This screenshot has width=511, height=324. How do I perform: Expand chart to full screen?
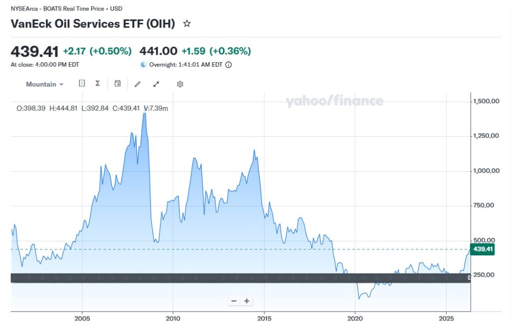(156, 84)
